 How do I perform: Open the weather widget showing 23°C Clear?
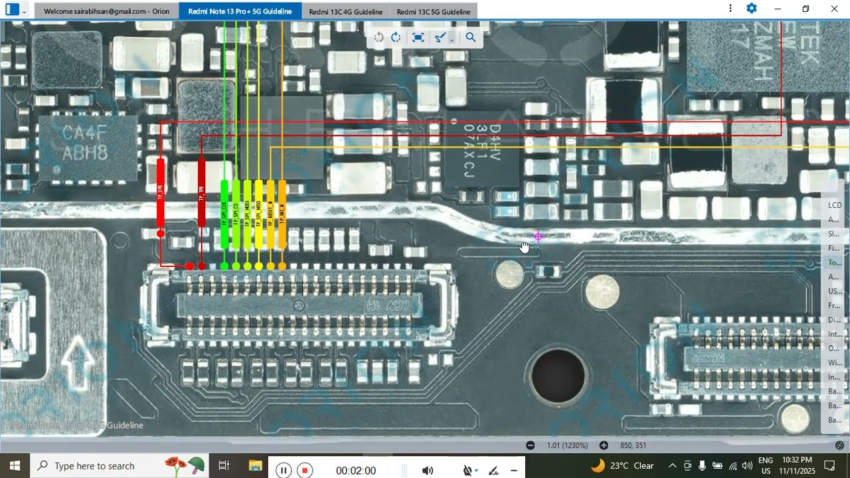[x=622, y=465]
